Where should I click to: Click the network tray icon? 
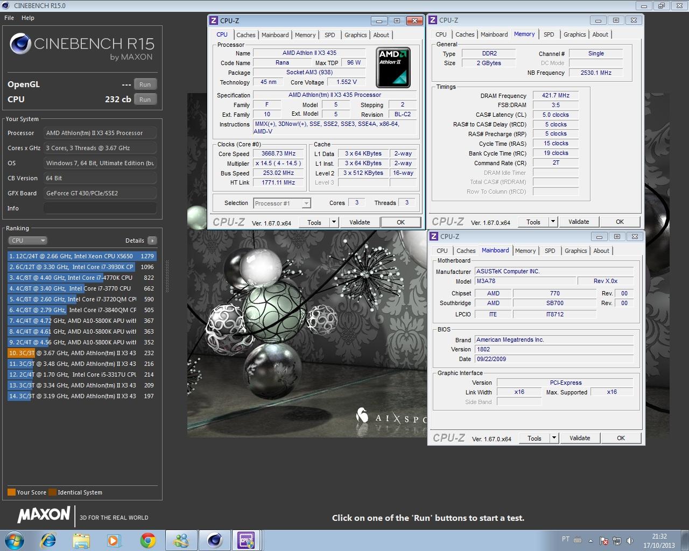(x=617, y=540)
